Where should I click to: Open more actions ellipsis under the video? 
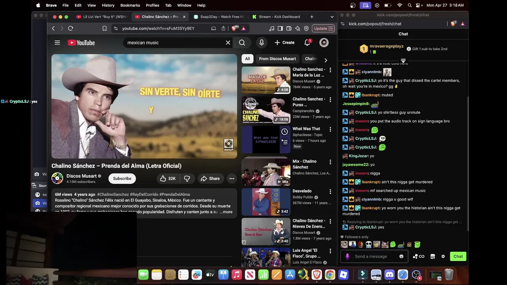click(x=232, y=179)
